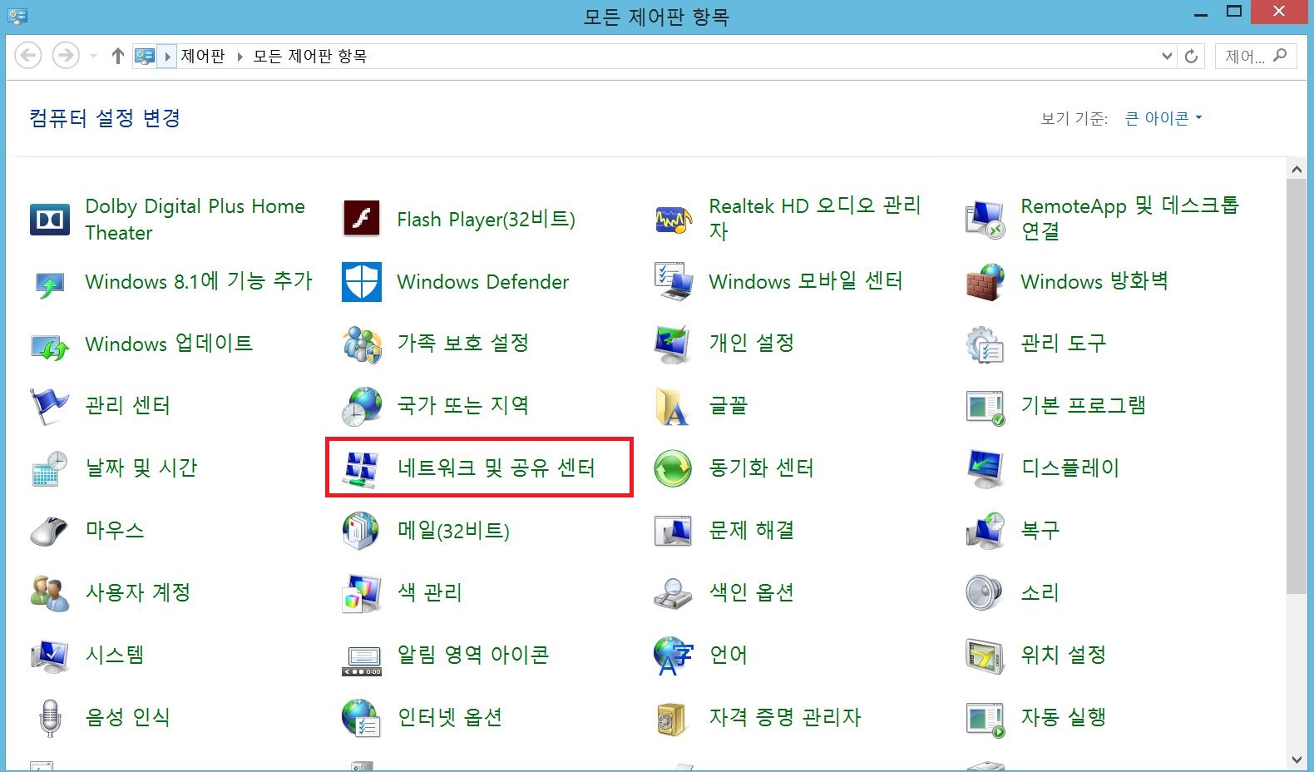Open the 메일(32비트) icon
Viewport: 1314px width, 772px height.
[x=362, y=531]
